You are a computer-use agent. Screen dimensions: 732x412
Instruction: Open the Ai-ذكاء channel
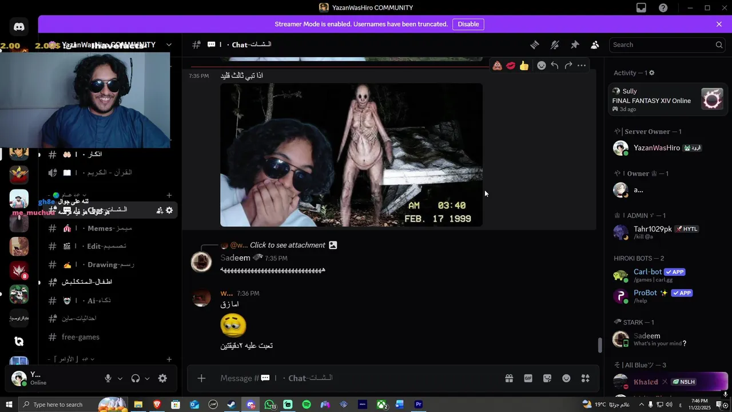coord(109,300)
